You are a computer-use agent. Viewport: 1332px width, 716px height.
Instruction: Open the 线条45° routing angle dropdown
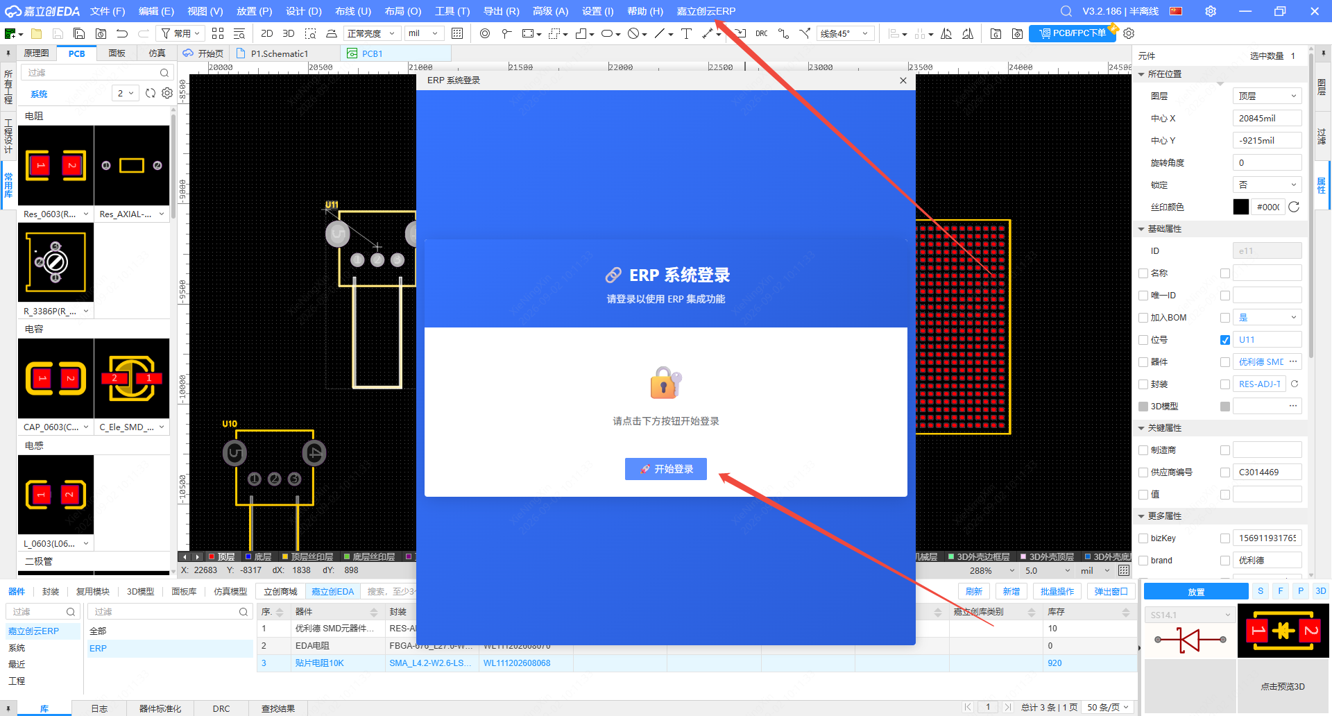844,33
